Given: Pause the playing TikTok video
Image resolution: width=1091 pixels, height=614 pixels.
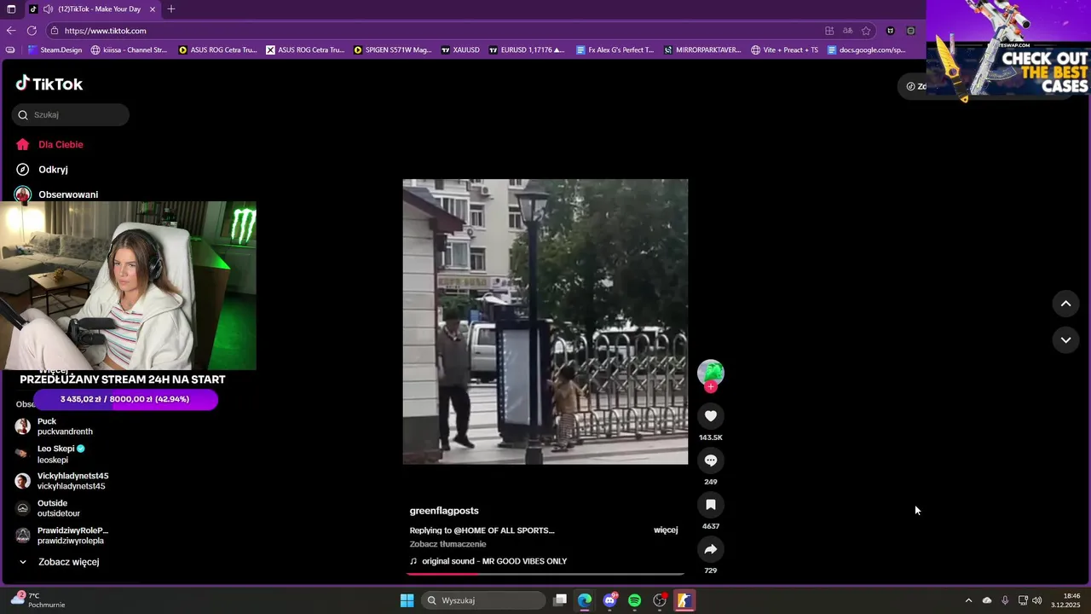Looking at the screenshot, I should coord(545,321).
